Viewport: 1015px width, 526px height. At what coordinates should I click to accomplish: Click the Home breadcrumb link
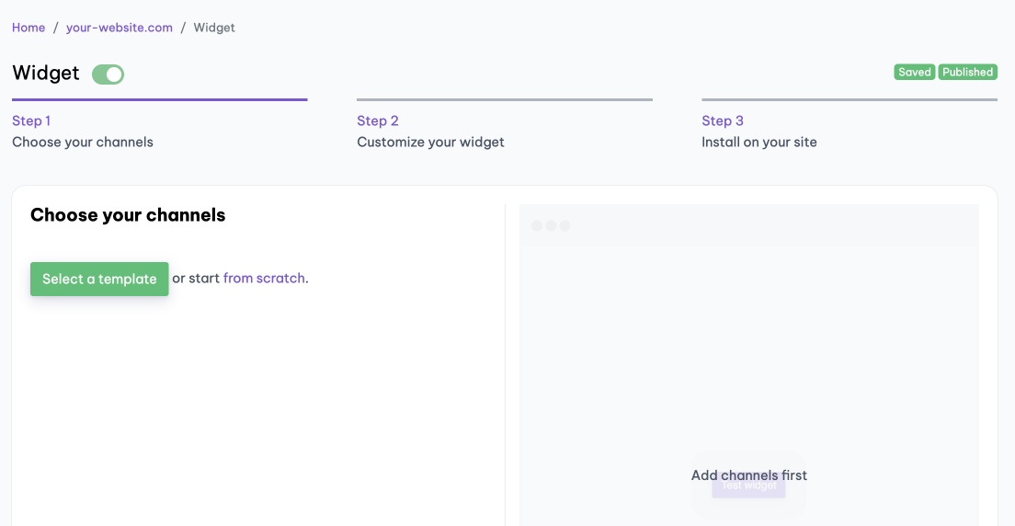(29, 28)
